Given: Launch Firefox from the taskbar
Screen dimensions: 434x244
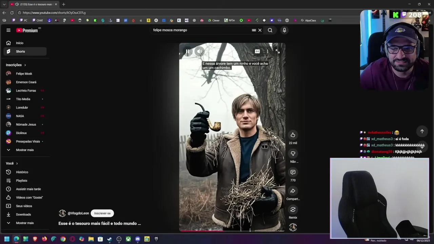Looking at the screenshot, I should (44, 239).
